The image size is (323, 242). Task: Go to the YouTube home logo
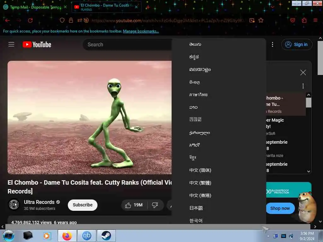point(37,44)
